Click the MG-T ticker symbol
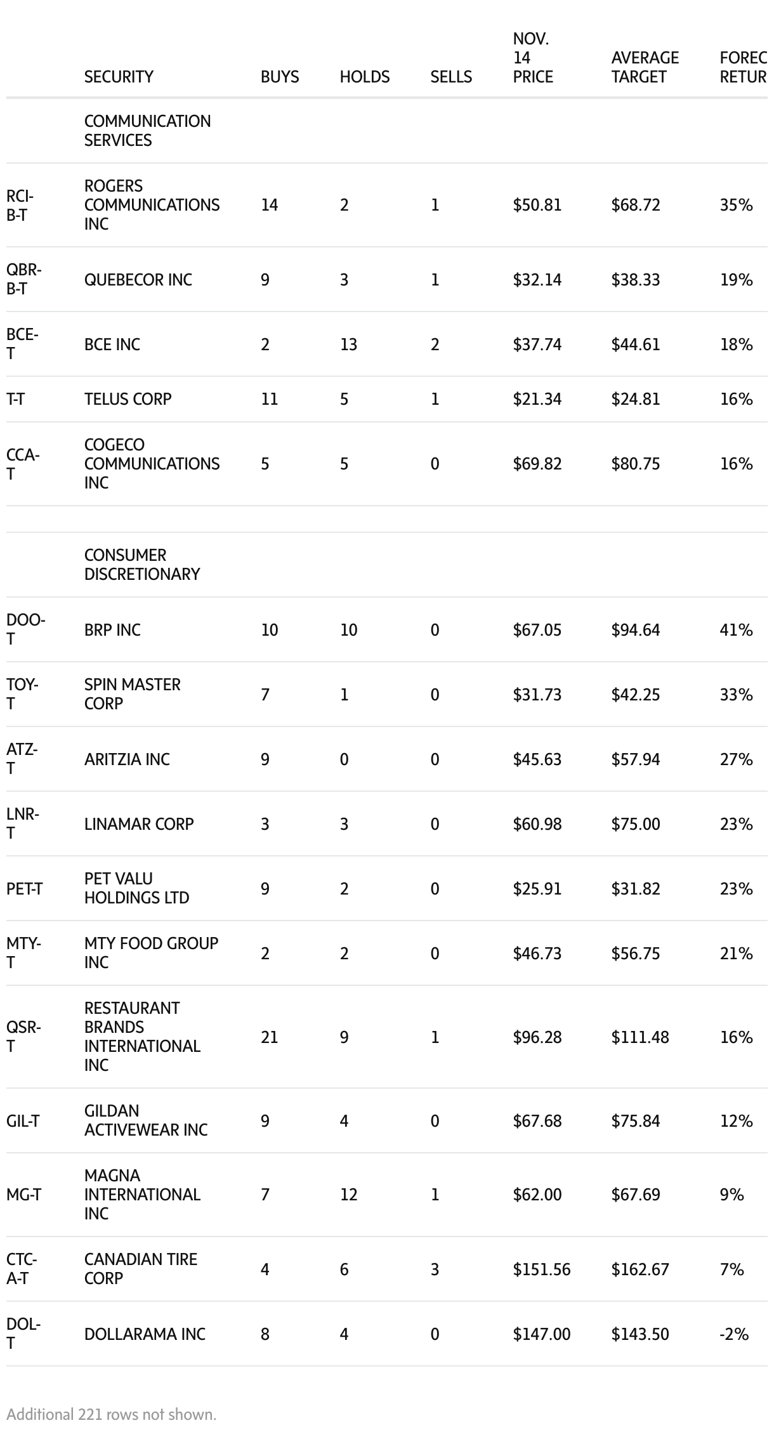This screenshot has width=774, height=1430. (x=23, y=1195)
